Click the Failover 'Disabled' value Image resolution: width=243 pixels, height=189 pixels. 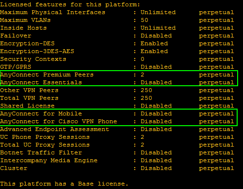[x=156, y=36]
